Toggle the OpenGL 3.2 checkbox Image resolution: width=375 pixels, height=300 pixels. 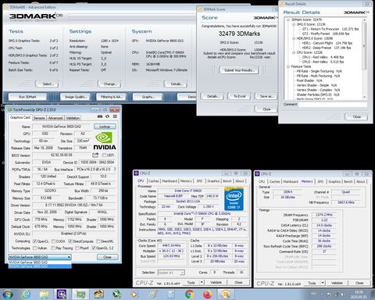(93, 248)
